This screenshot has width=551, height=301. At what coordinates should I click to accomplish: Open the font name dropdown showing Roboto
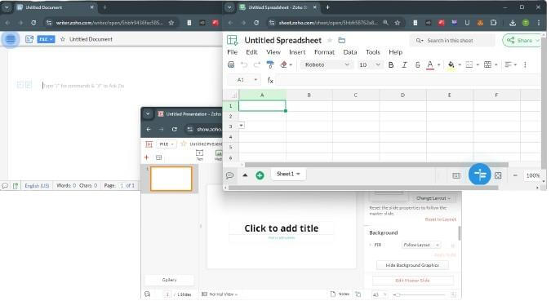(x=327, y=64)
